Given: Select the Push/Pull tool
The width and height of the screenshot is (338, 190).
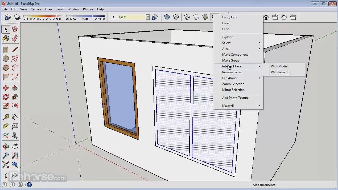Looking at the screenshot, I should 15,88.
